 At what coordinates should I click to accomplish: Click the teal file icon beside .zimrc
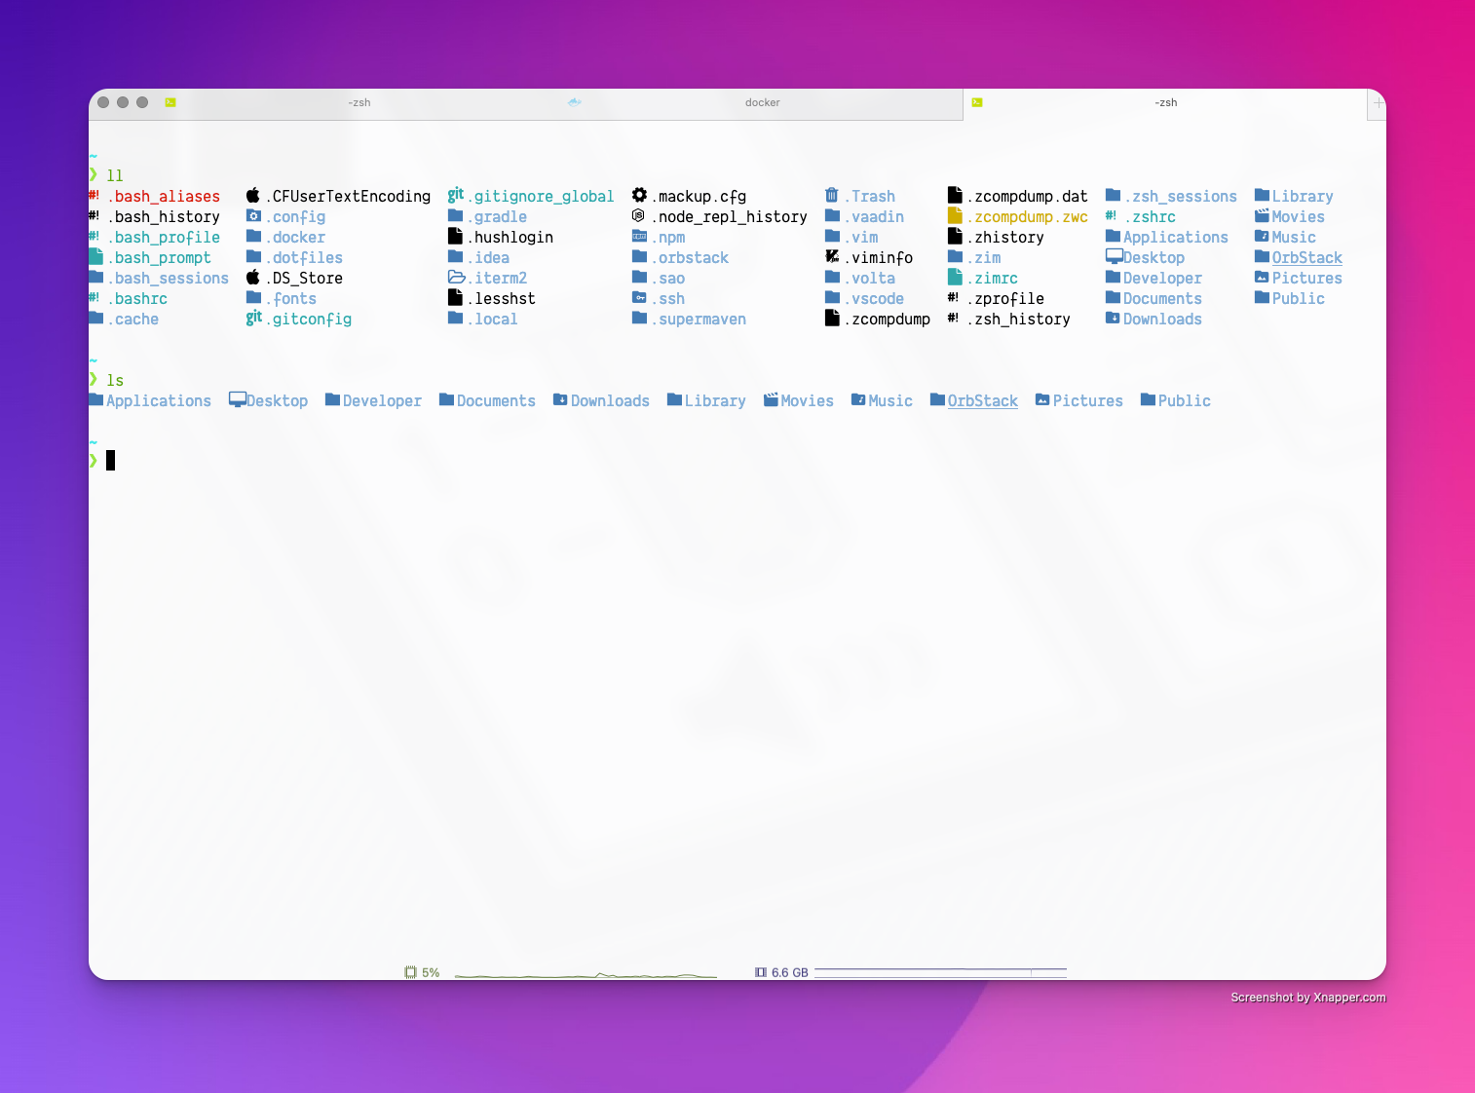(955, 277)
